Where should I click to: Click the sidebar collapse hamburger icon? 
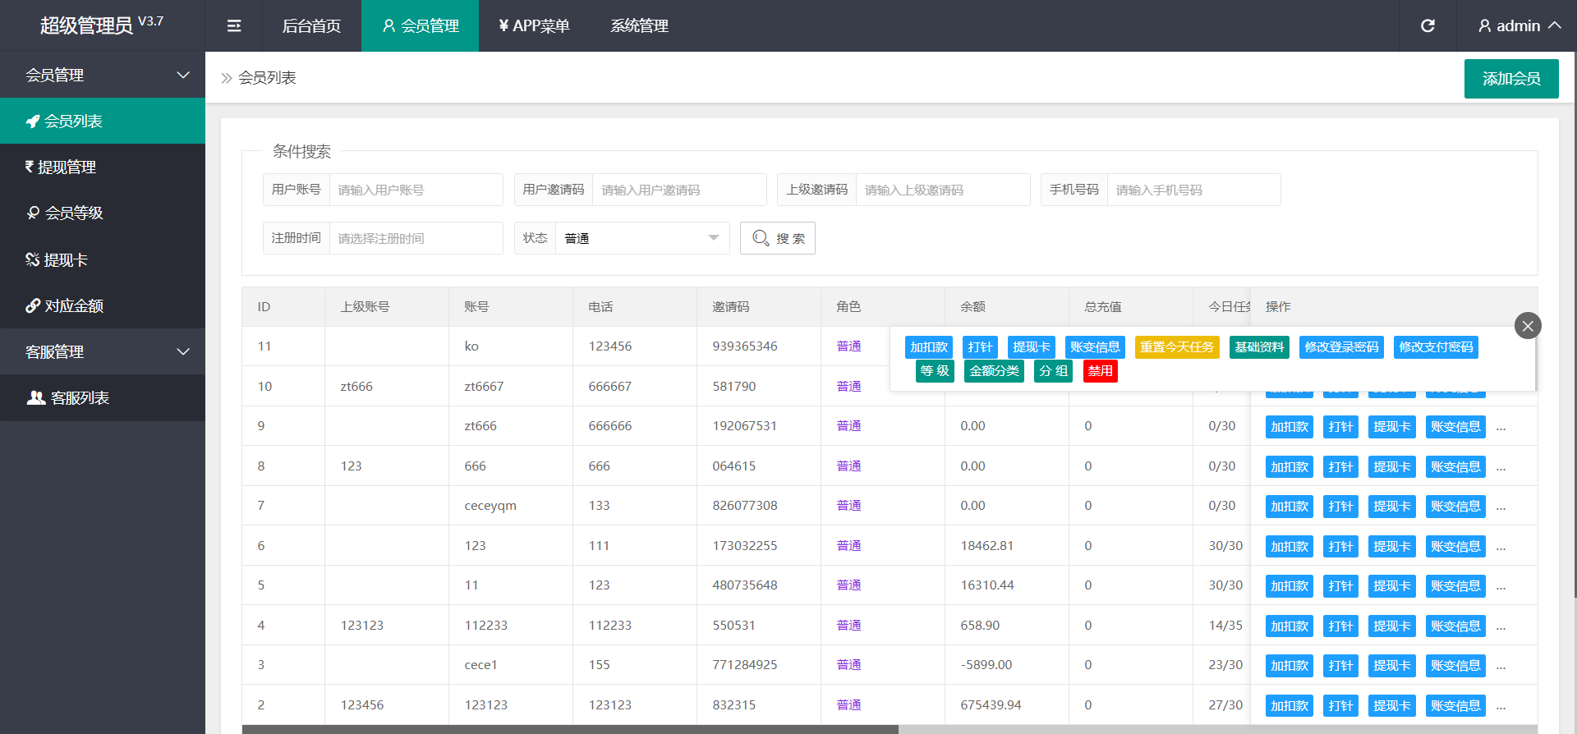tap(234, 26)
